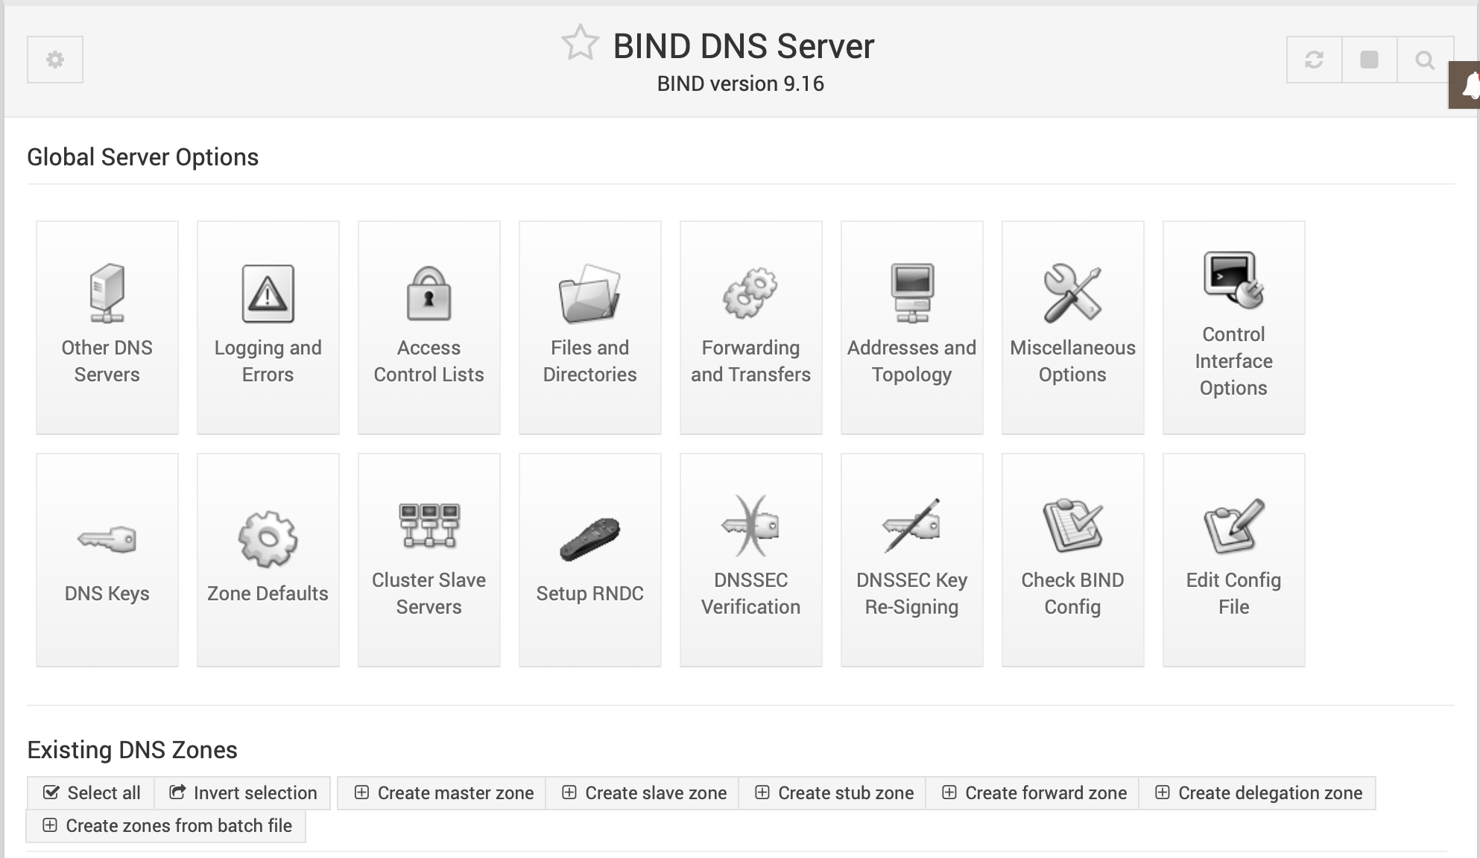Open Files and Directories options
This screenshot has height=858, width=1480.
tap(589, 327)
